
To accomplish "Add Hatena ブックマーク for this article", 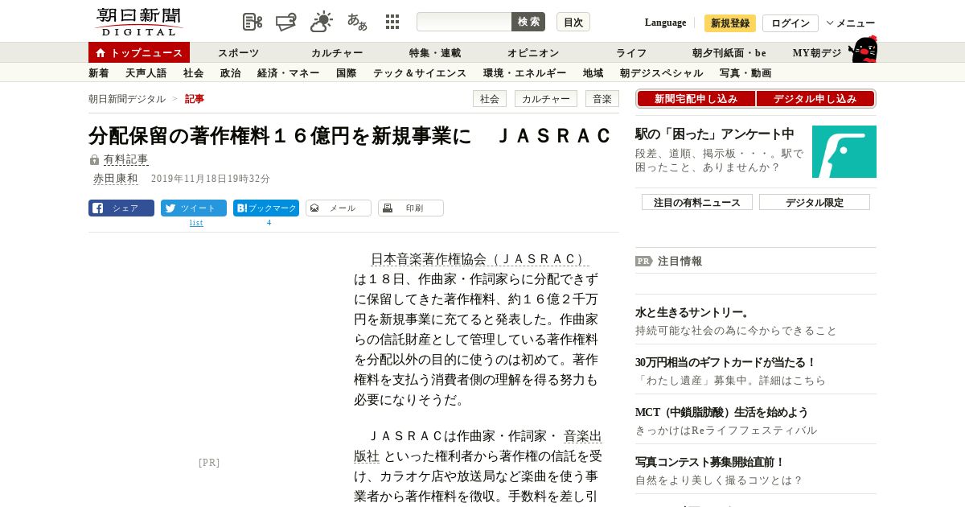I will pos(266,208).
